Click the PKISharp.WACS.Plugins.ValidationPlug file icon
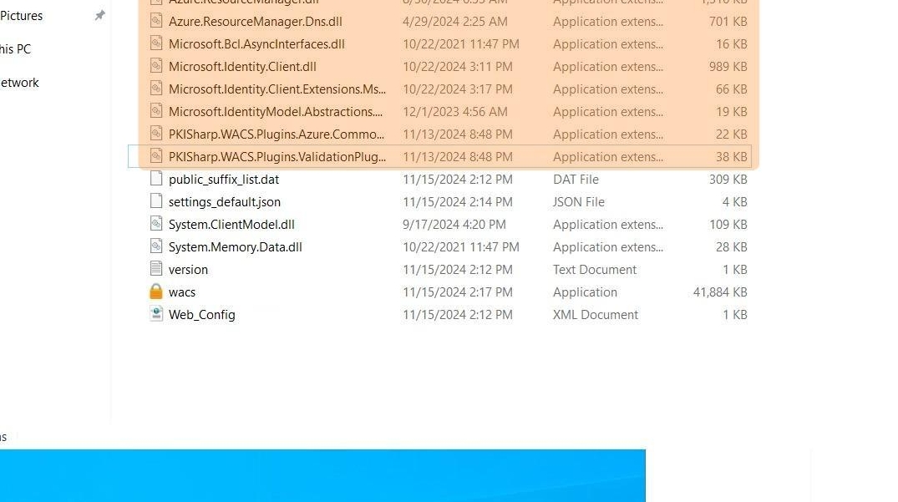898x502 pixels. tap(155, 155)
